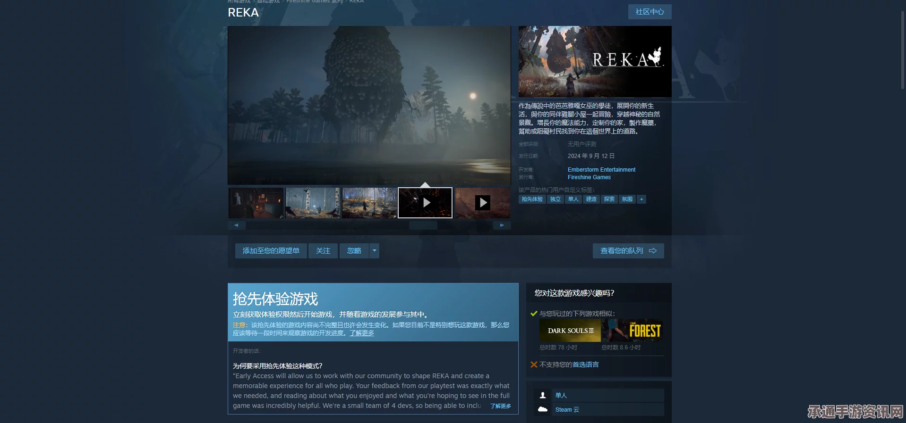
Task: Click the plus button to add tags
Action: click(641, 199)
